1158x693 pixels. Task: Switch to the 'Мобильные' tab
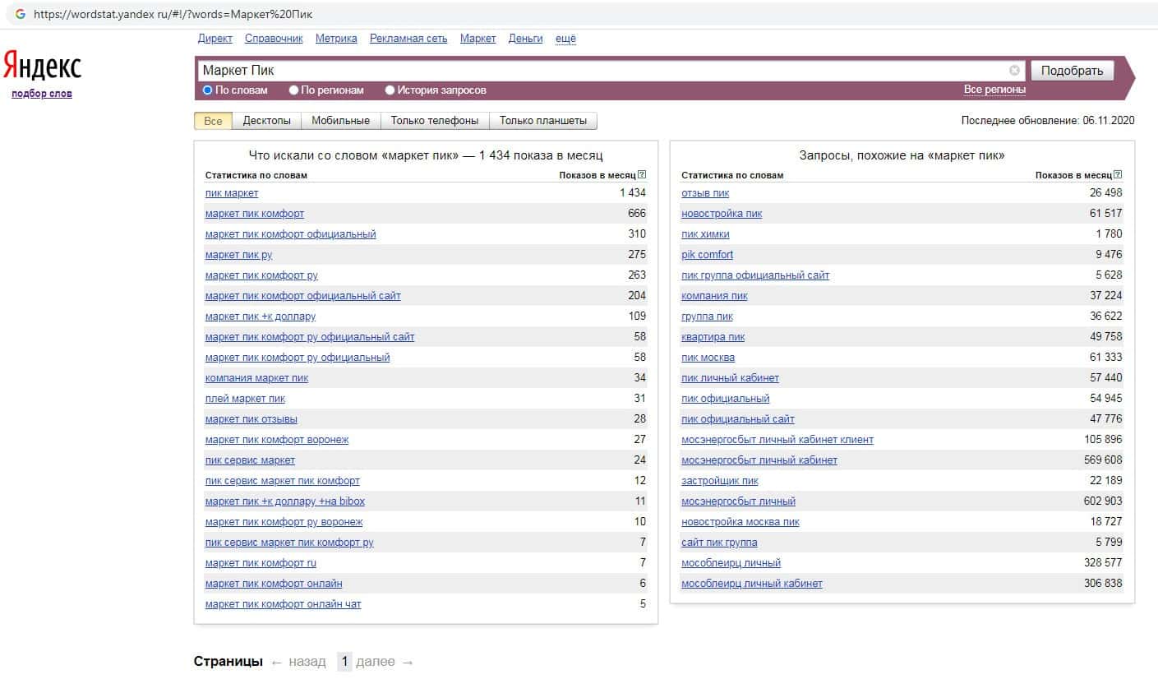click(x=340, y=121)
